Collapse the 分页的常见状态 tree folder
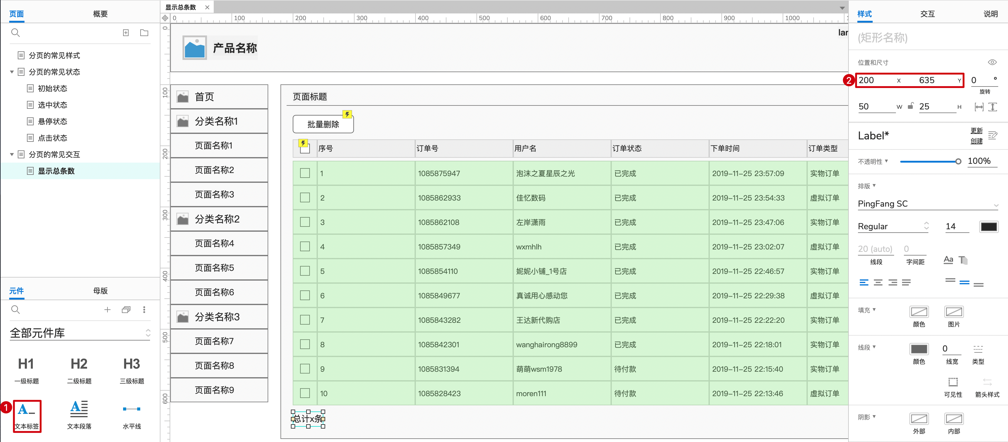The image size is (1008, 442). pyautogui.click(x=12, y=72)
